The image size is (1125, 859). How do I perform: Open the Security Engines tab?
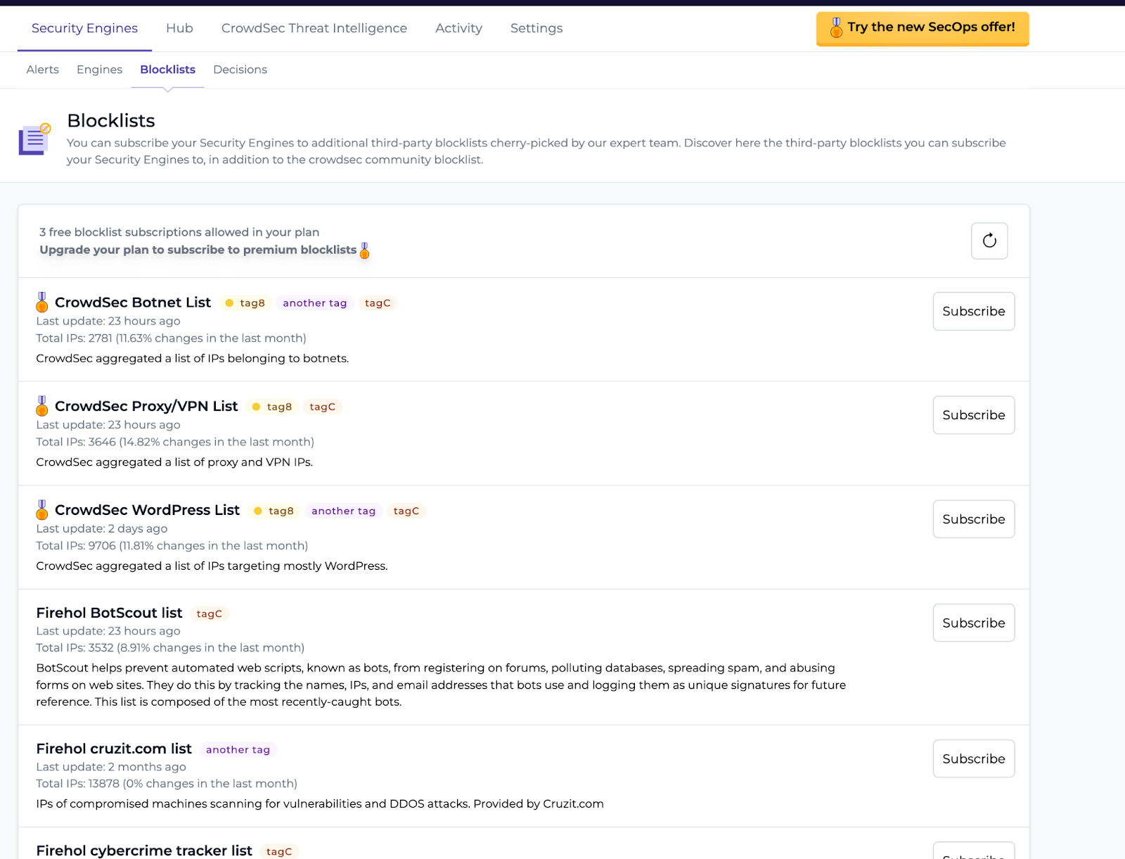[84, 28]
